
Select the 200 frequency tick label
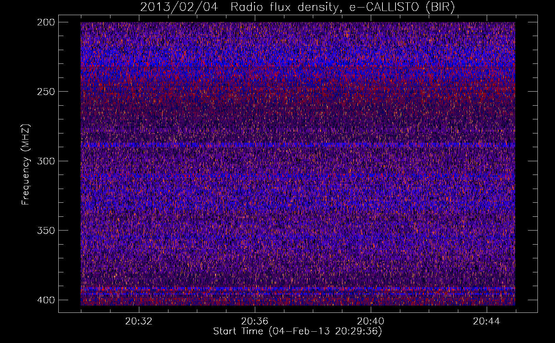pos(46,22)
